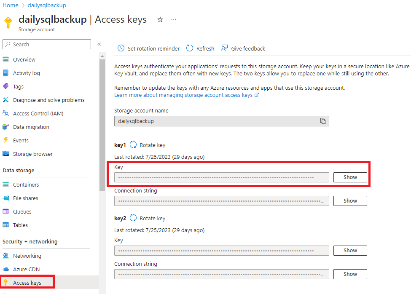Click the Access Control people icon
411x294 pixels.
[6, 113]
